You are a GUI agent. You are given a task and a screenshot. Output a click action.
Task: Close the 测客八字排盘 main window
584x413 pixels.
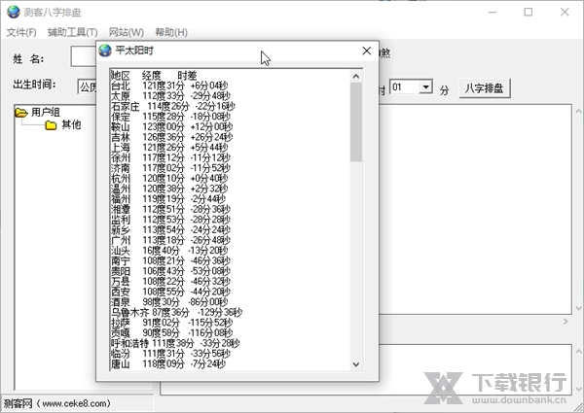click(x=565, y=12)
